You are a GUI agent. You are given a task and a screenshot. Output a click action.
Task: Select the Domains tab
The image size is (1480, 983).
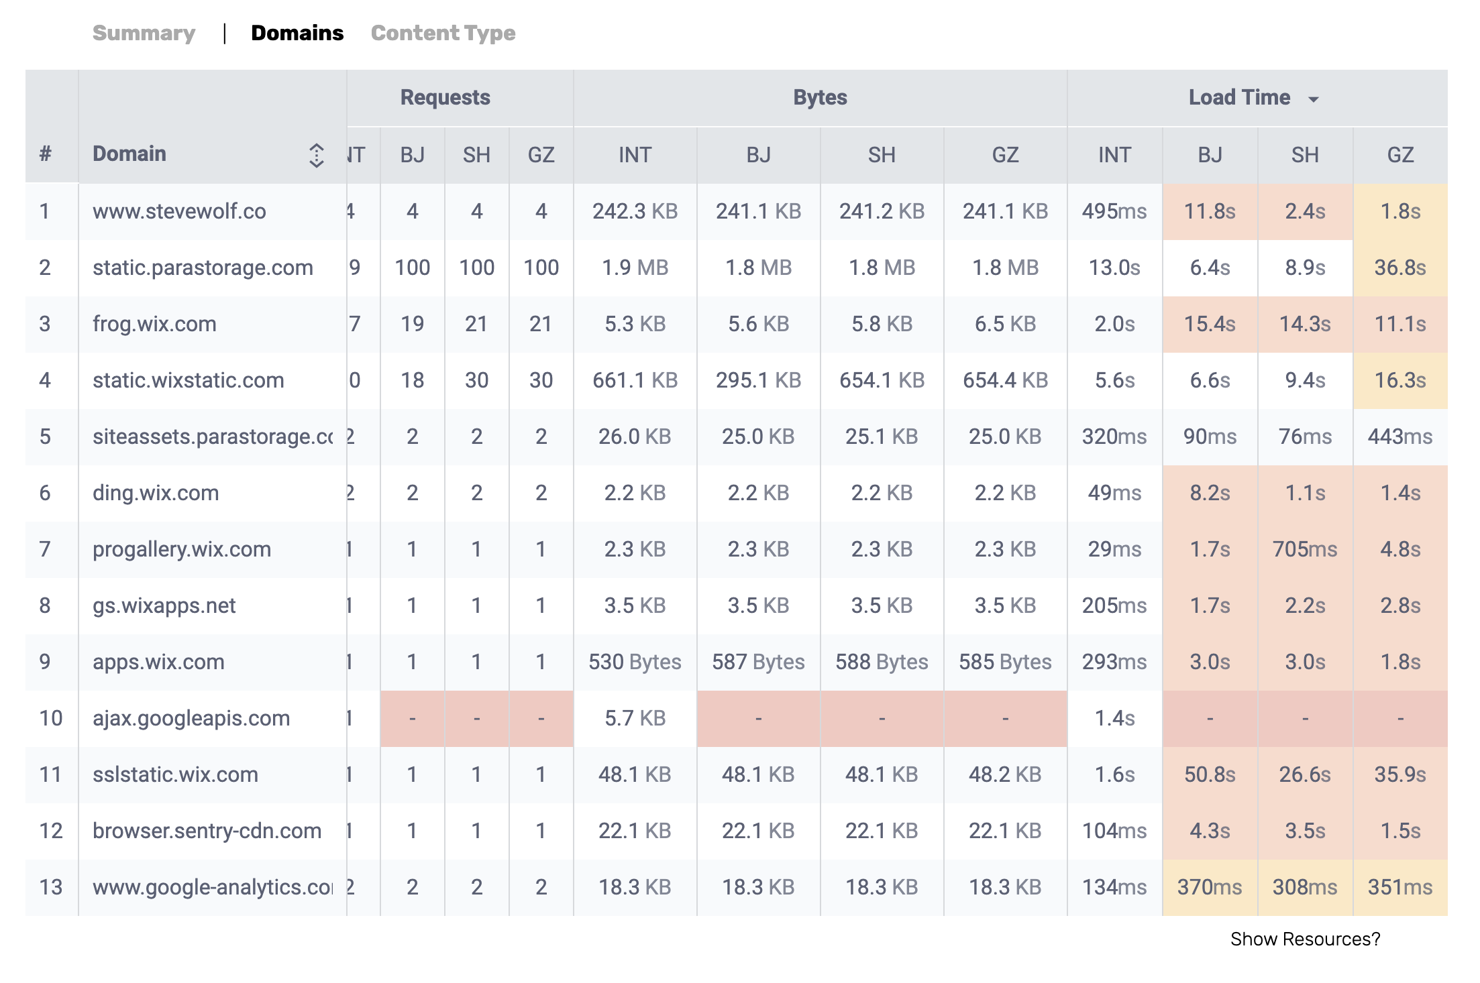click(297, 33)
